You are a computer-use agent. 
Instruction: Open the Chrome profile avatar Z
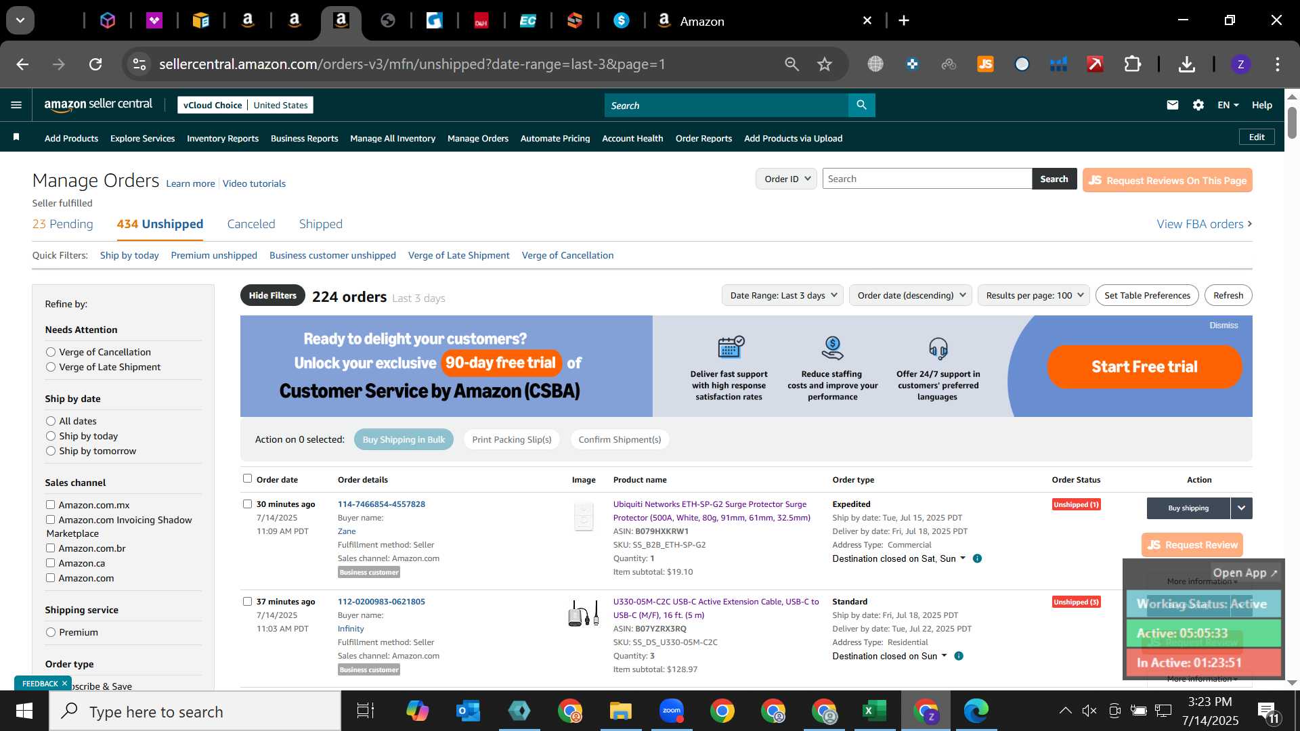coord(1240,64)
